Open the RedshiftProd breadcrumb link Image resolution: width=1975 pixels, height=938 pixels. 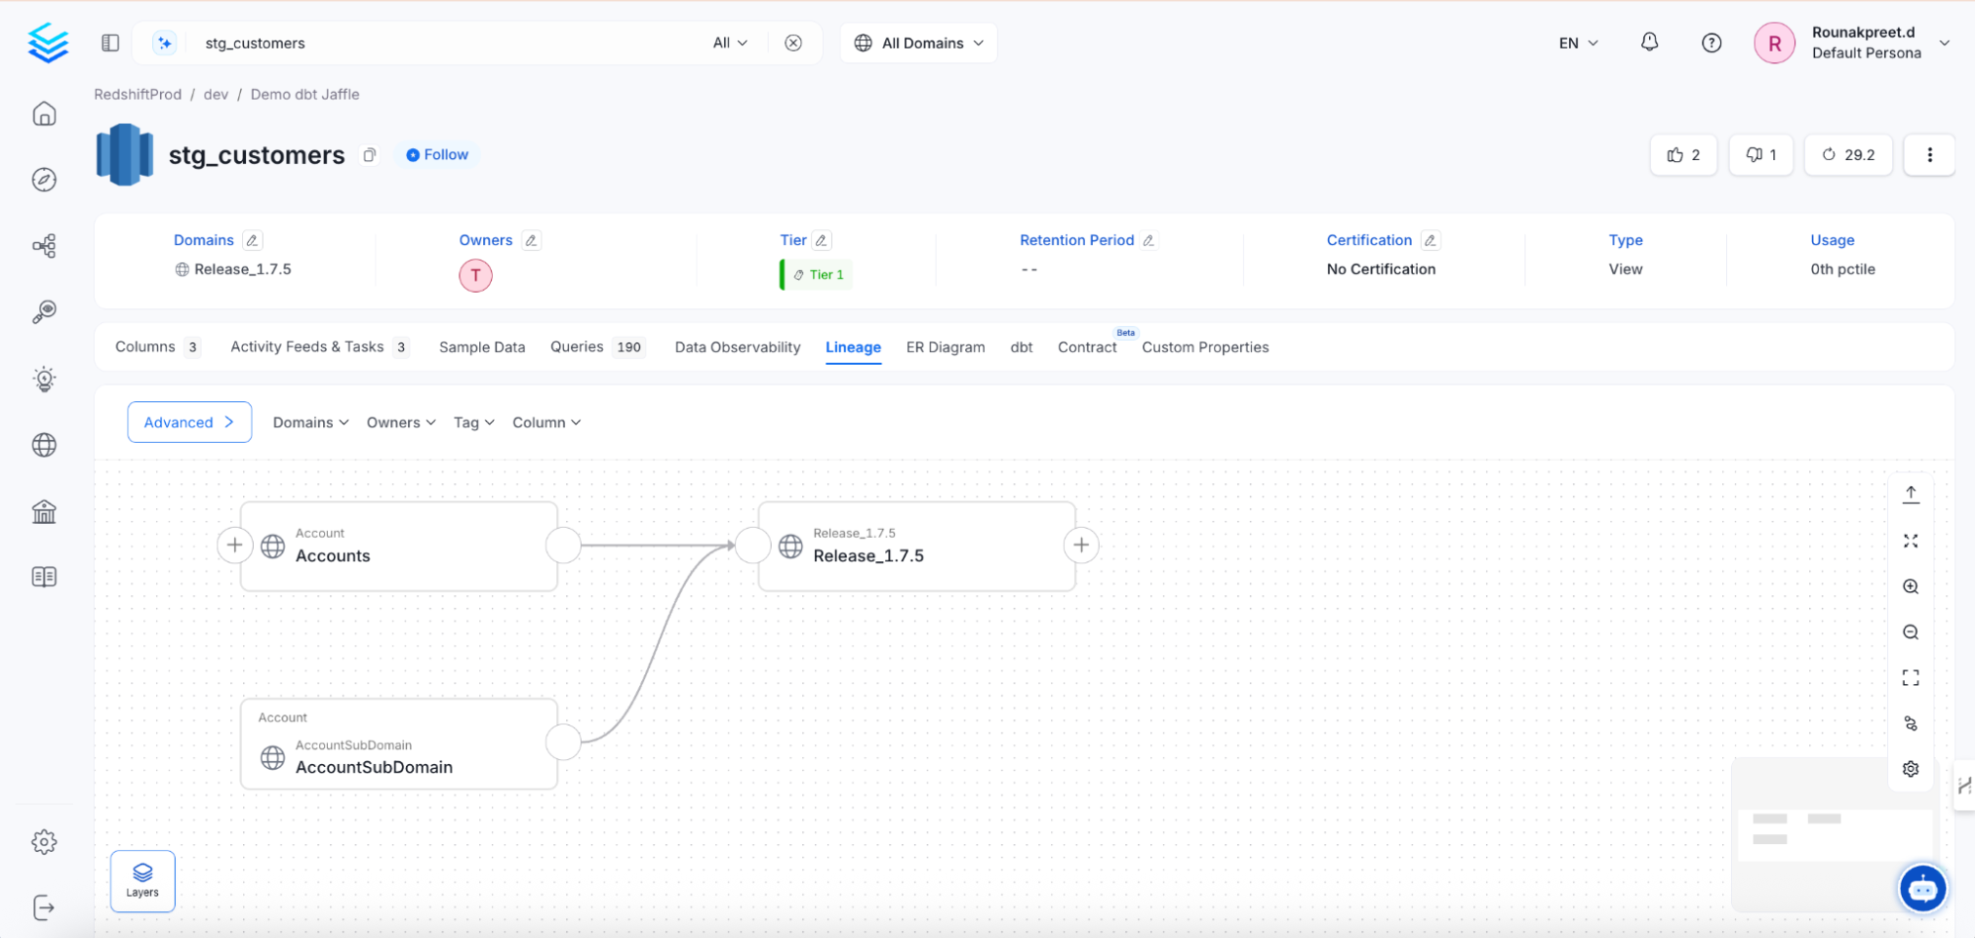[137, 94]
